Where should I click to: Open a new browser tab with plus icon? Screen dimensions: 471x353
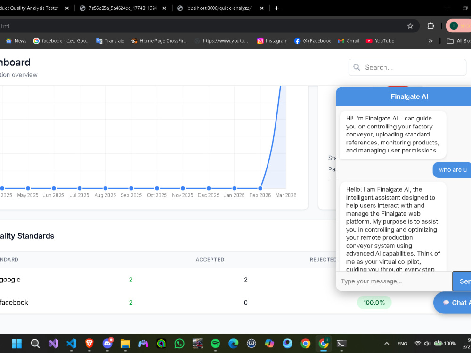pos(276,8)
